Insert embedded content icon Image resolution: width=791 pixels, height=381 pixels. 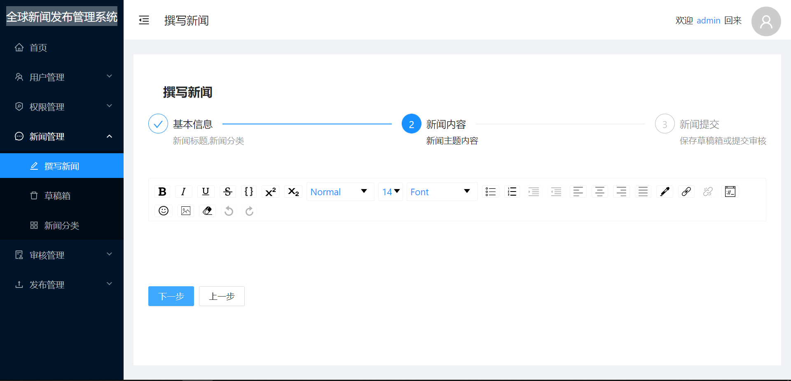730,192
